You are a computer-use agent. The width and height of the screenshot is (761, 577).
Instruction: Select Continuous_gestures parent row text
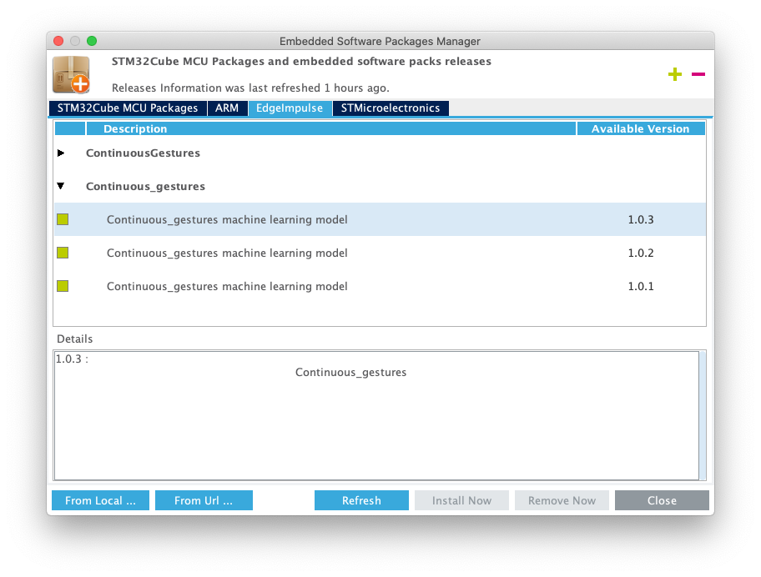(145, 186)
